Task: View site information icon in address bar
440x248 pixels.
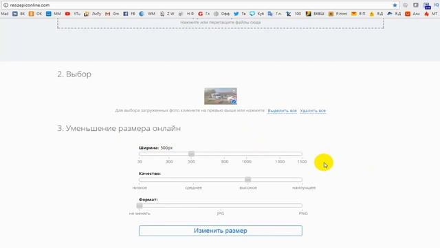Action: point(5,5)
